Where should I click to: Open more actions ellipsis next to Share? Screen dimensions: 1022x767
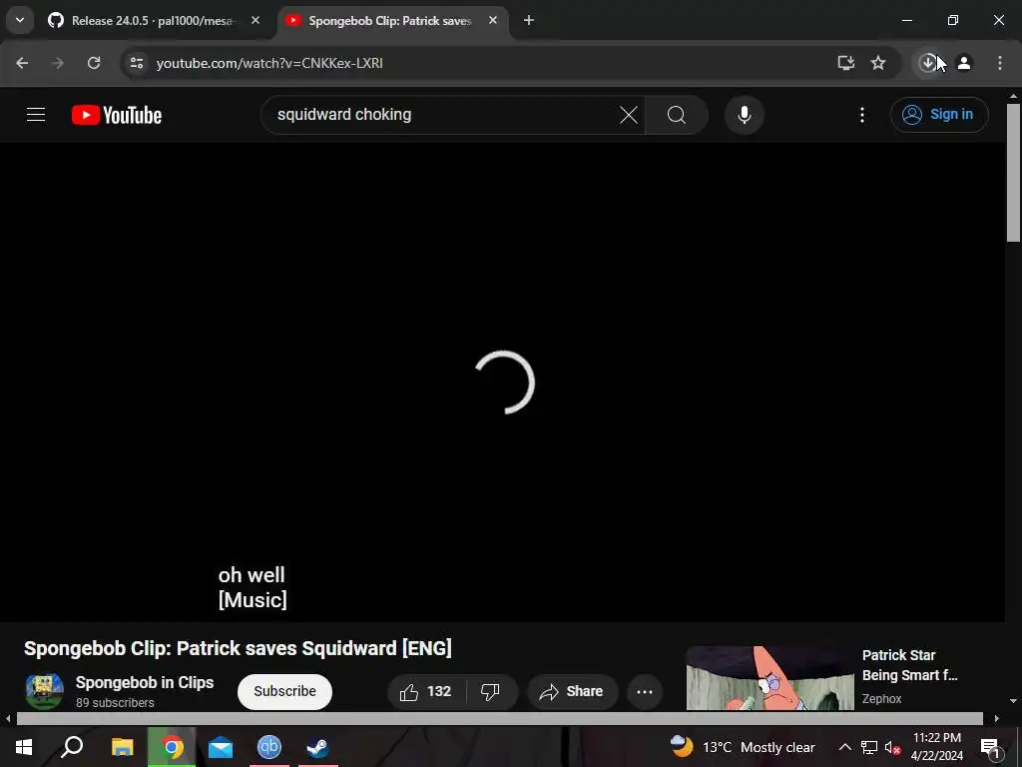(645, 691)
